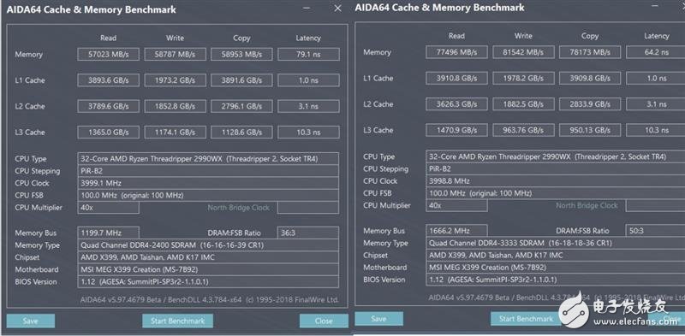Click BIOS Version field in left window
Viewport: 685px width, 336px height.
[x=208, y=281]
